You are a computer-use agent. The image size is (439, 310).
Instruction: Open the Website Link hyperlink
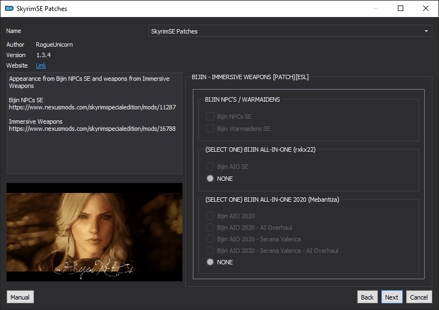coord(41,65)
